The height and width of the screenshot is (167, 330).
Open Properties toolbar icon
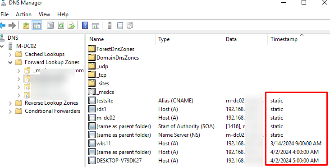click(50, 26)
